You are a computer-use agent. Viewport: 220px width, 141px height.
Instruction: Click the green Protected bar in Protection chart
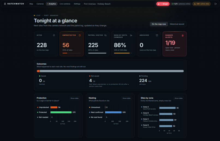pyautogui.click(x=61, y=112)
